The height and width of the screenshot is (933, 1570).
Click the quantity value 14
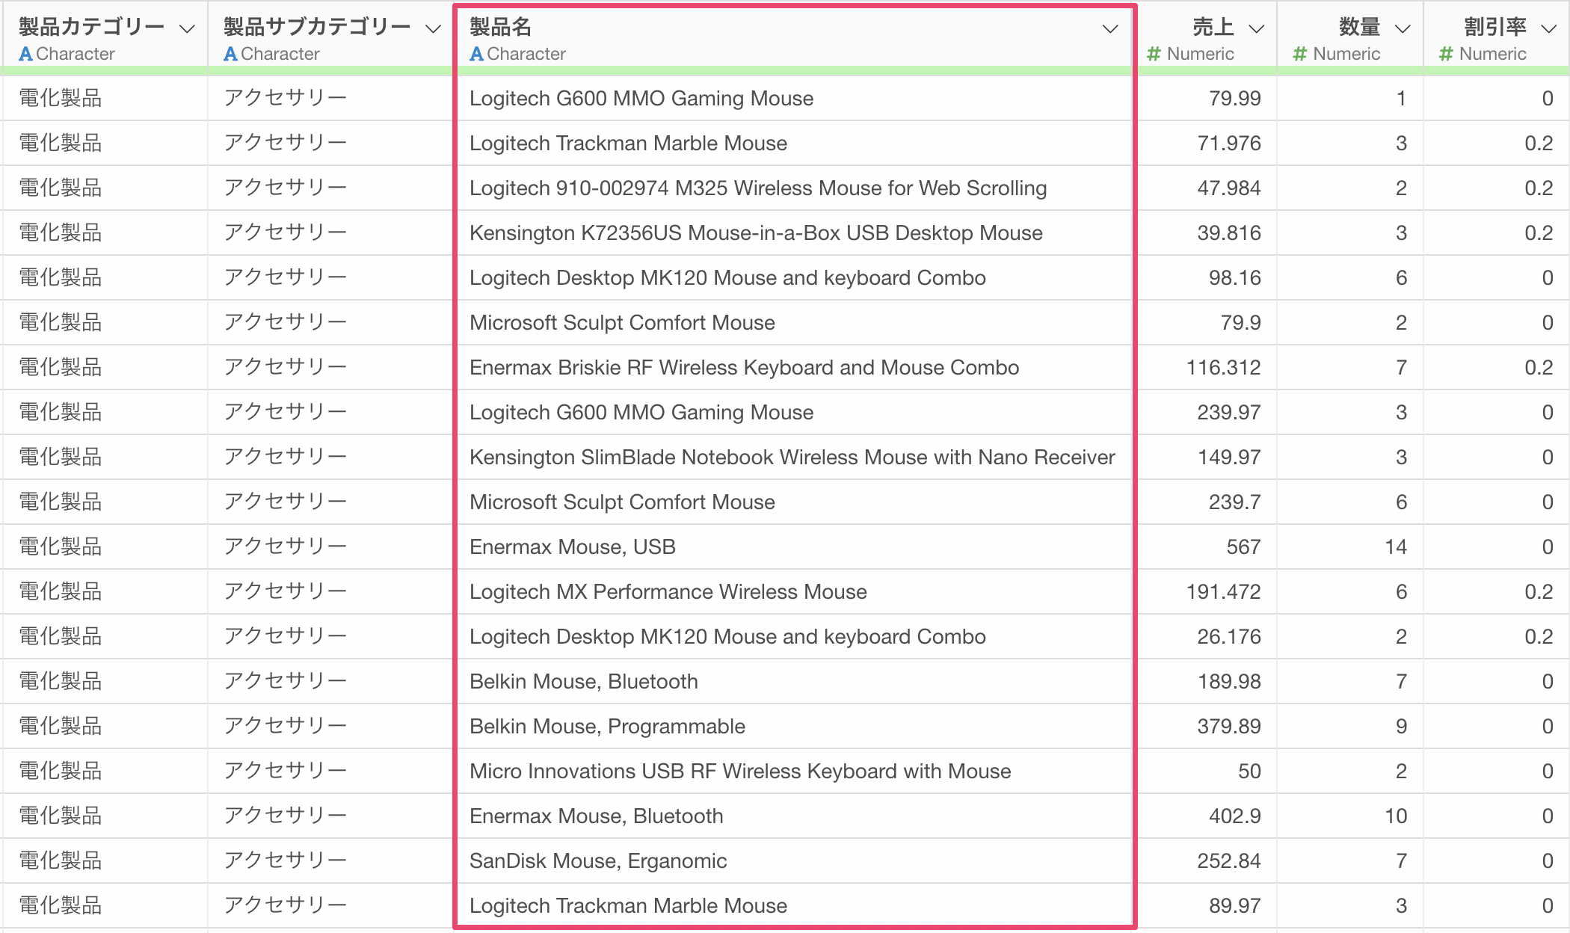(x=1395, y=547)
